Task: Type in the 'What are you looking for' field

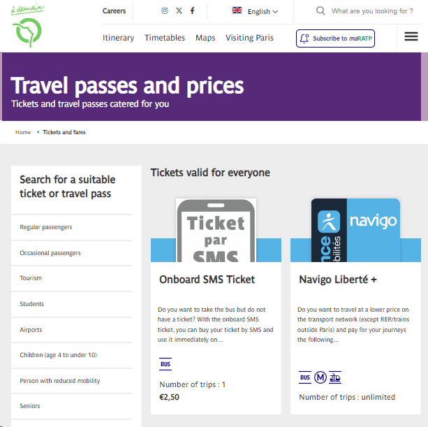Action: 372,11
